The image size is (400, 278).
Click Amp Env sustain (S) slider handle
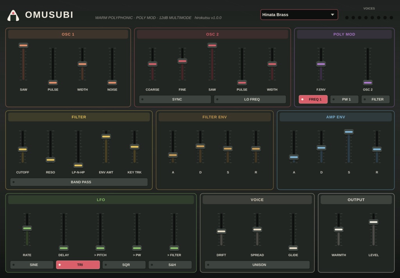pyautogui.click(x=349, y=132)
